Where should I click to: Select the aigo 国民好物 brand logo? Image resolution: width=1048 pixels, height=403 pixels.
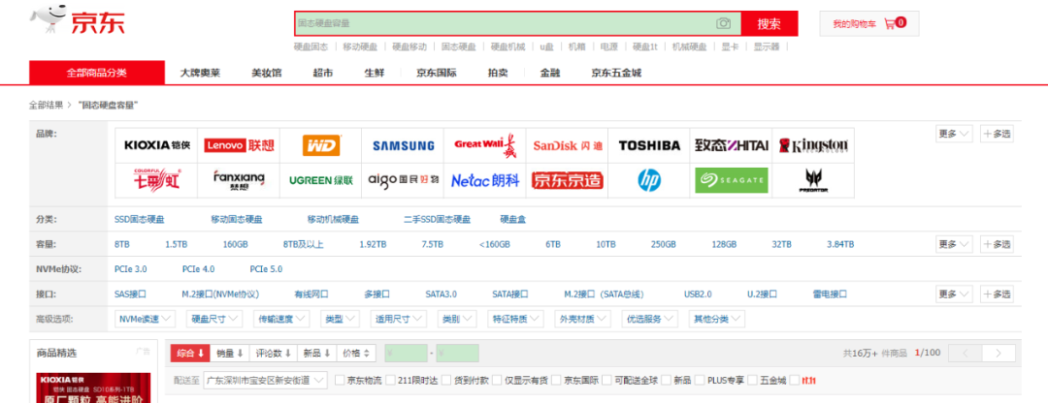pyautogui.click(x=403, y=180)
